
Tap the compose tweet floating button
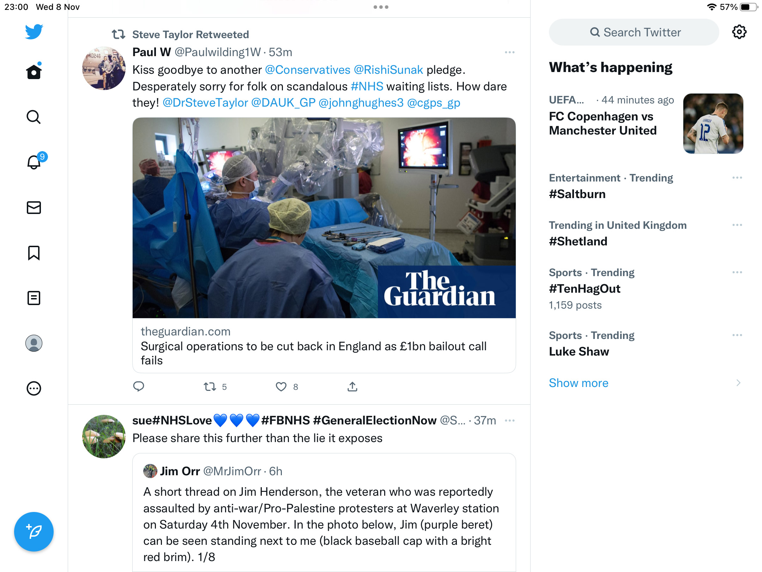pyautogui.click(x=34, y=532)
